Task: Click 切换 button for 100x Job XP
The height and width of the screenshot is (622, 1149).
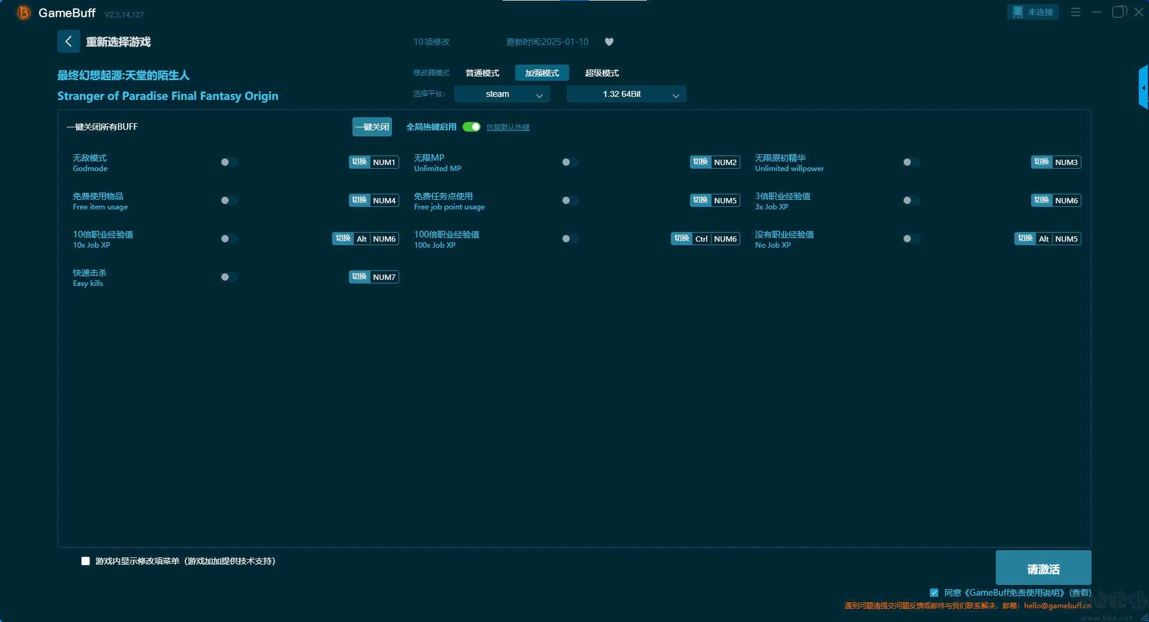Action: pos(682,239)
